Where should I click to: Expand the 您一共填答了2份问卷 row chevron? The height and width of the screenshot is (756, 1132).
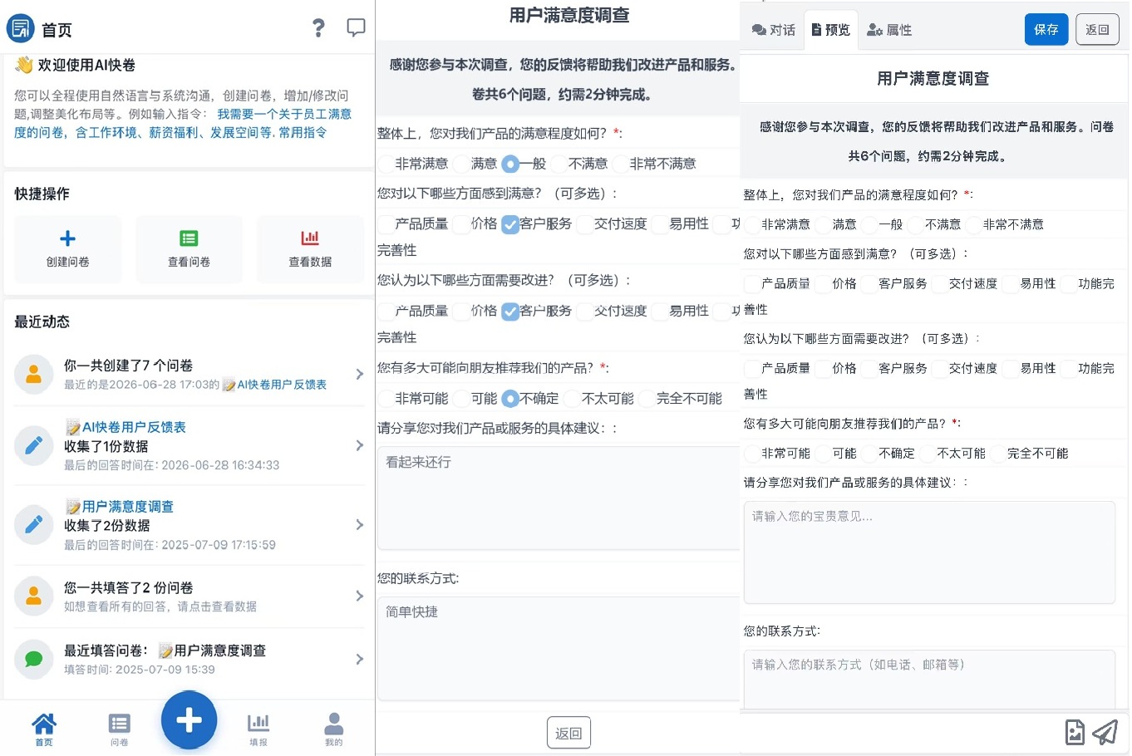(359, 596)
